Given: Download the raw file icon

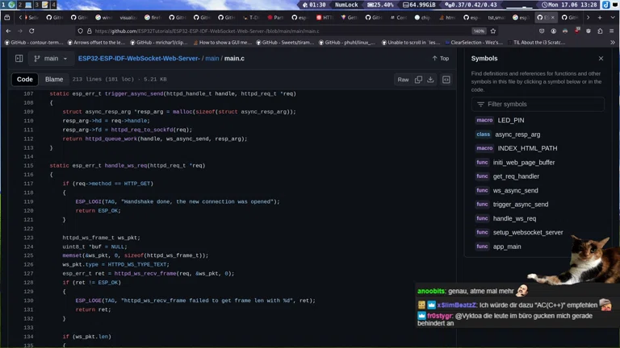Looking at the screenshot, I should 430,80.
